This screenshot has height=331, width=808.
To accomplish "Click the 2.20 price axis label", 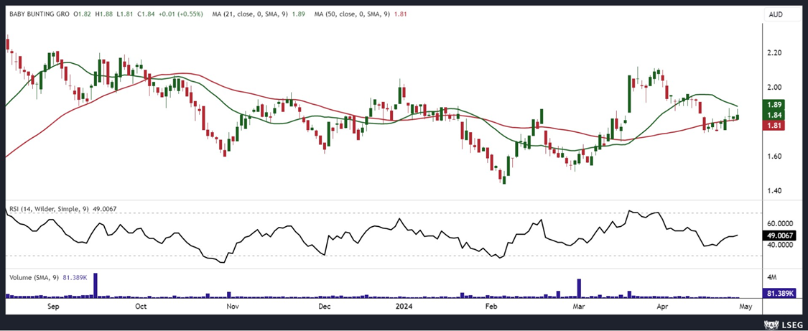I will pos(776,53).
